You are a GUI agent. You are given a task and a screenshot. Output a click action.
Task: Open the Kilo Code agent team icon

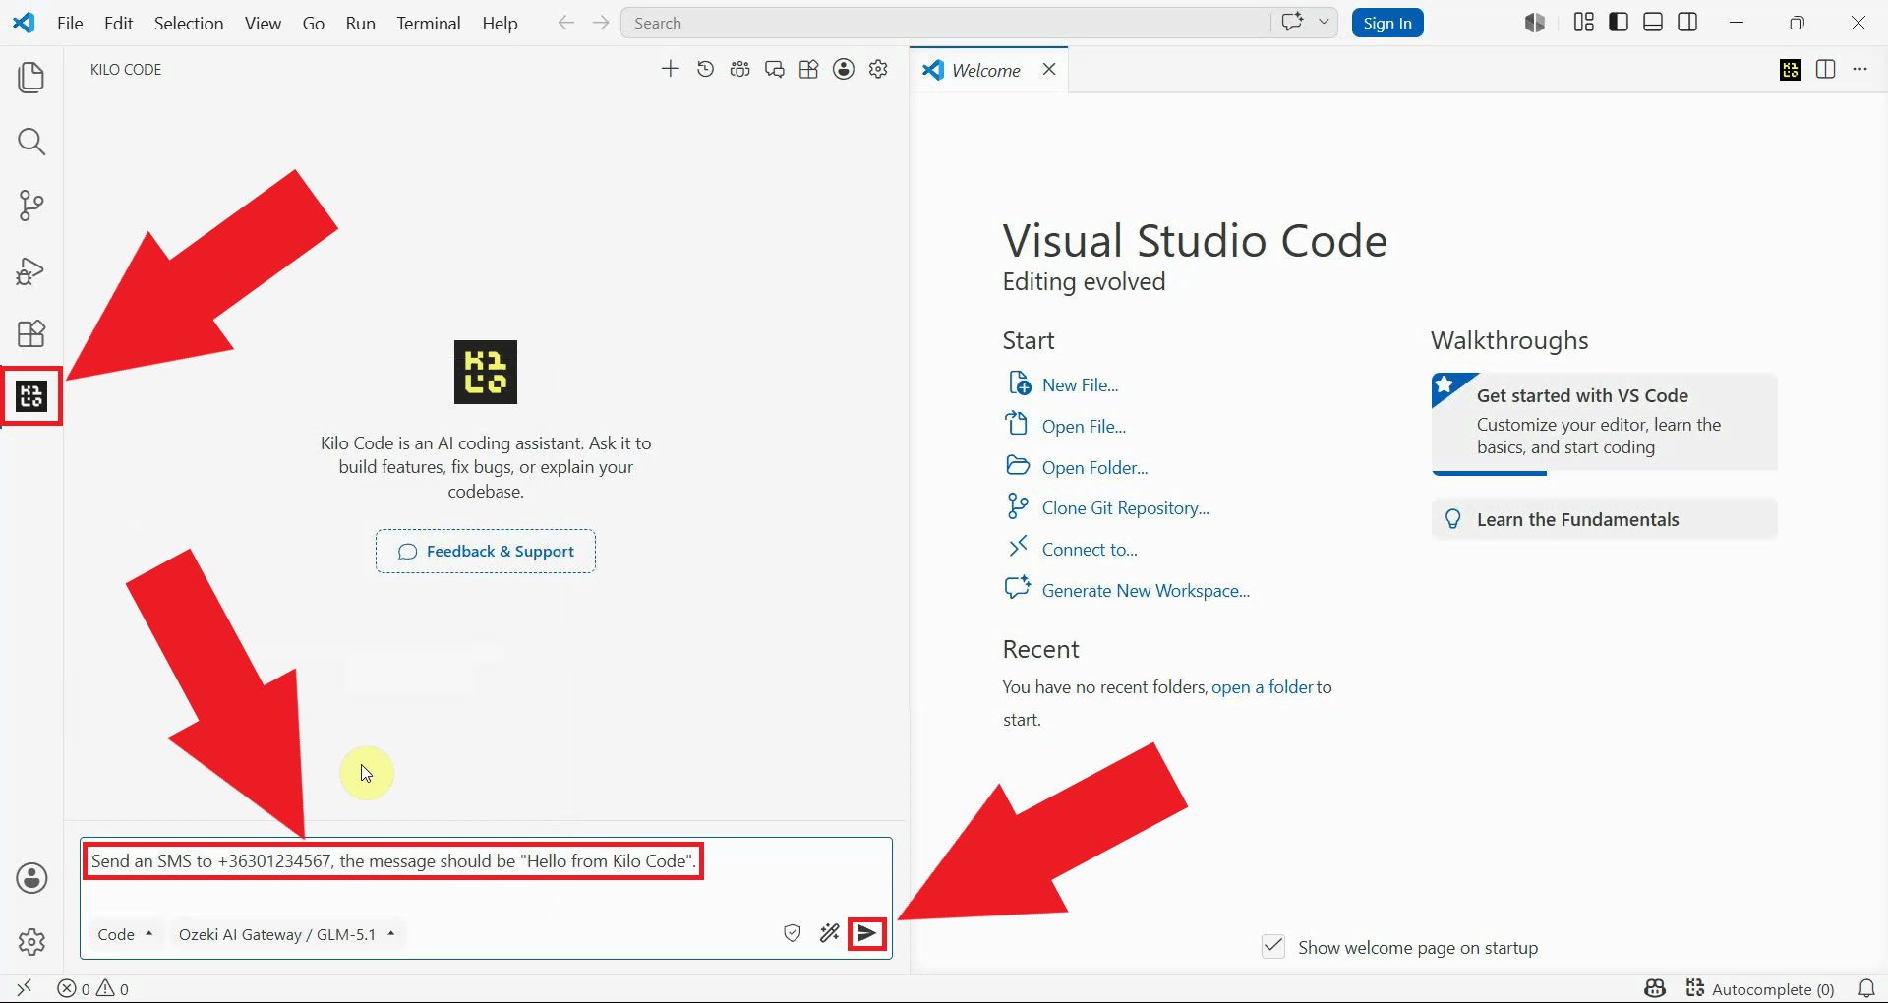[x=740, y=69]
